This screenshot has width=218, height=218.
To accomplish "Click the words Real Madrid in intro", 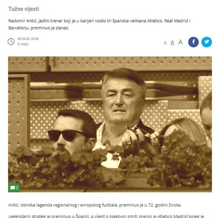I will tap(176, 21).
